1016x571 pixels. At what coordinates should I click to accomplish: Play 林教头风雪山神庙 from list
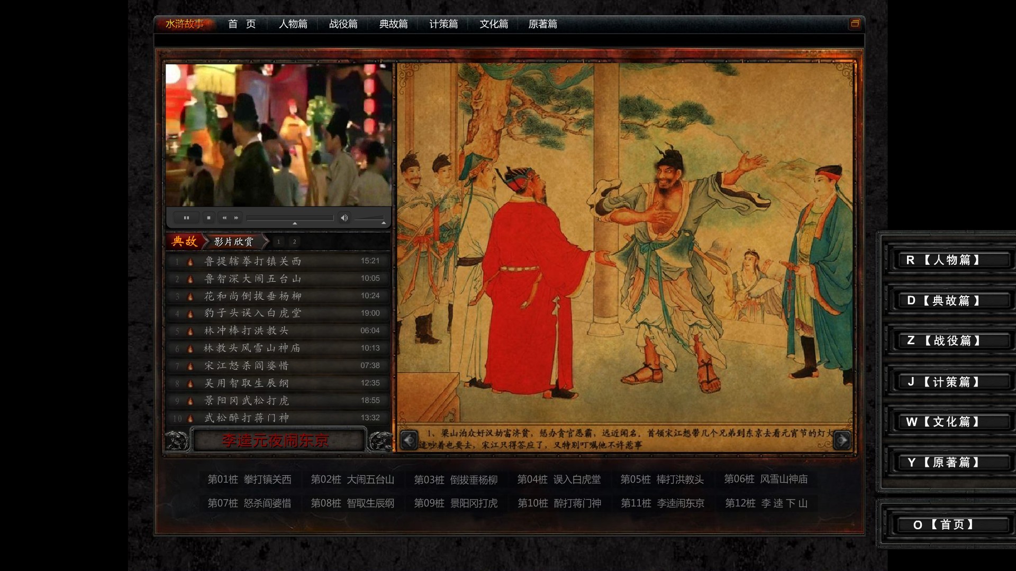click(278, 348)
